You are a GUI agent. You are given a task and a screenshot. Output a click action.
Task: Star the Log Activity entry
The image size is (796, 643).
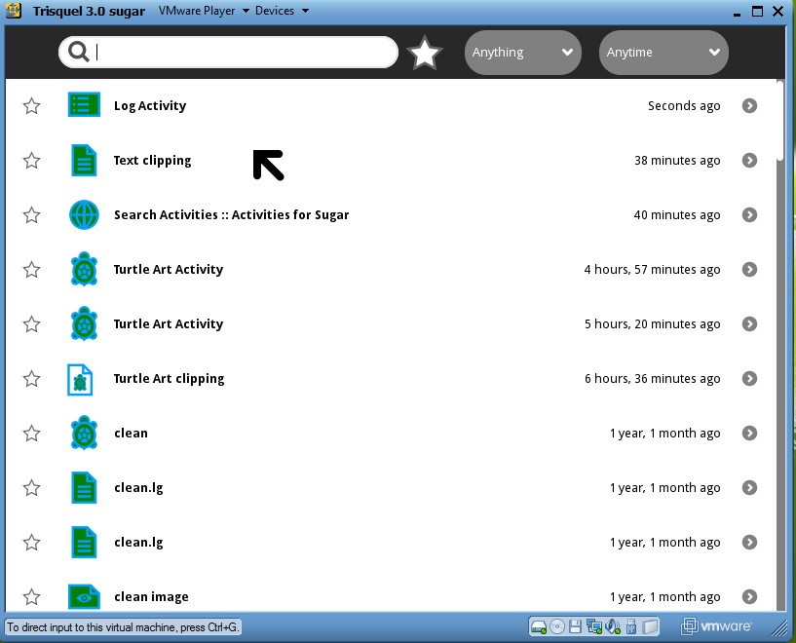pos(32,106)
